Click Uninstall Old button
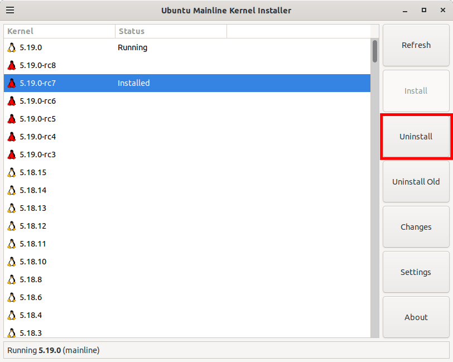 click(x=416, y=182)
